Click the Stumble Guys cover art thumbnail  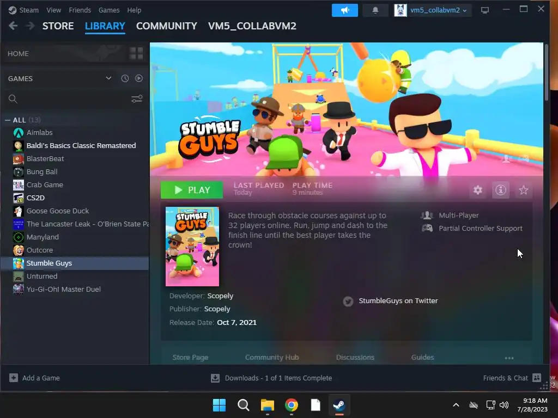tap(192, 247)
